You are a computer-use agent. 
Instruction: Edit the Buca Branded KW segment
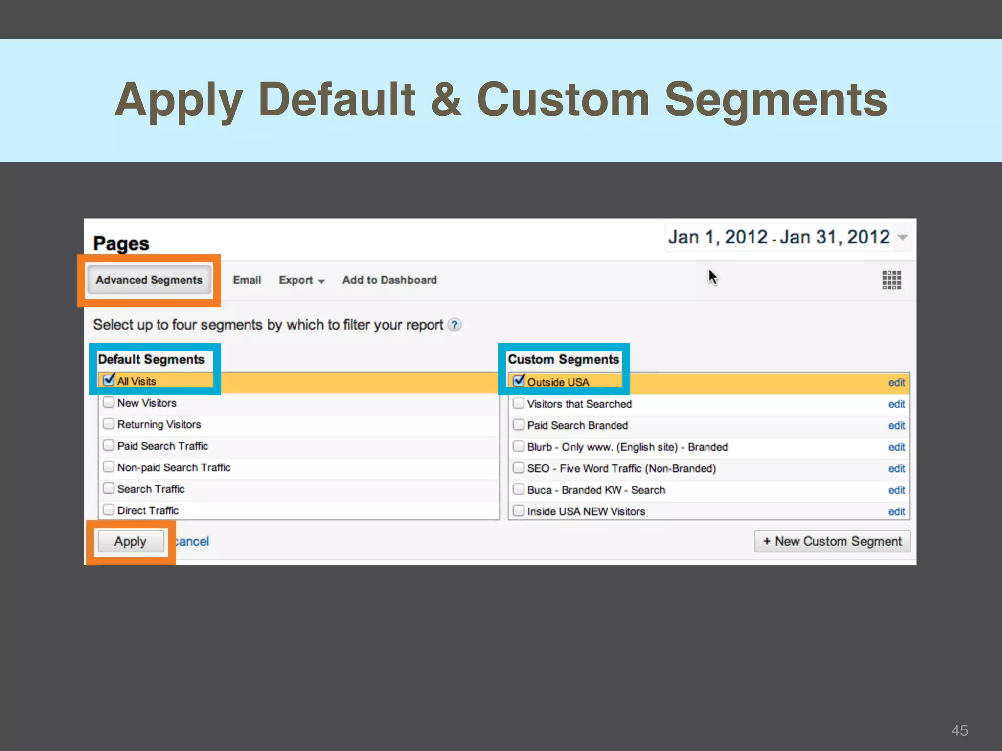pyautogui.click(x=896, y=490)
